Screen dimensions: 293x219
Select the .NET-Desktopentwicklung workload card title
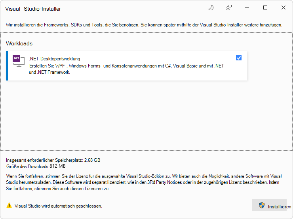click(x=55, y=59)
